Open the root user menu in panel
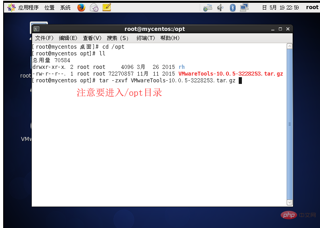Image resolution: width=320 pixels, height=228 pixels. tap(312, 8)
